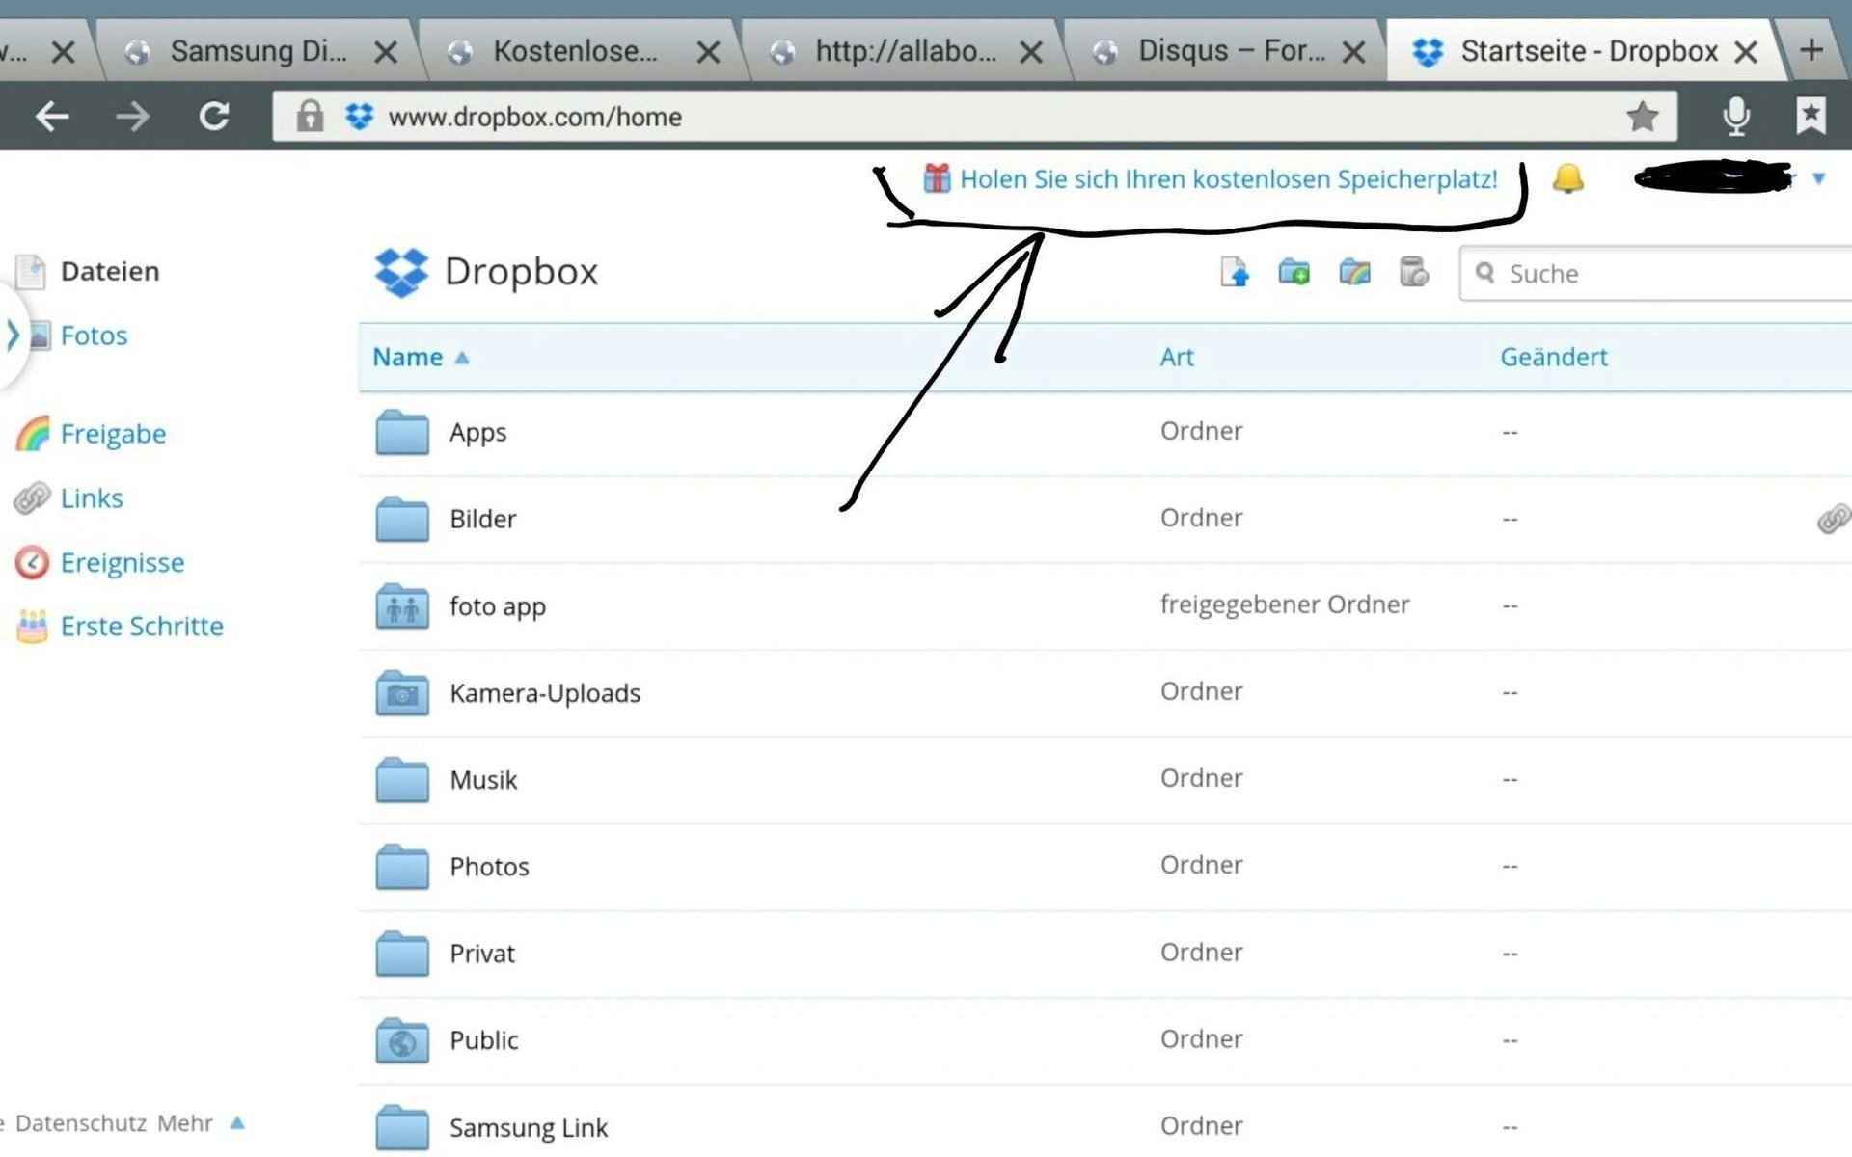
Task: Click Holen Sie sich Ihren kostenlosen Speicherplatz link
Action: tap(1228, 179)
